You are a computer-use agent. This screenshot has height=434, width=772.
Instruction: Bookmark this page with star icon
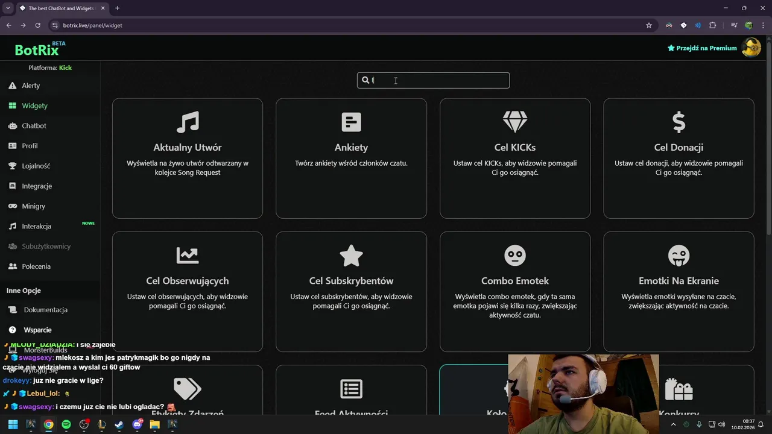click(649, 25)
